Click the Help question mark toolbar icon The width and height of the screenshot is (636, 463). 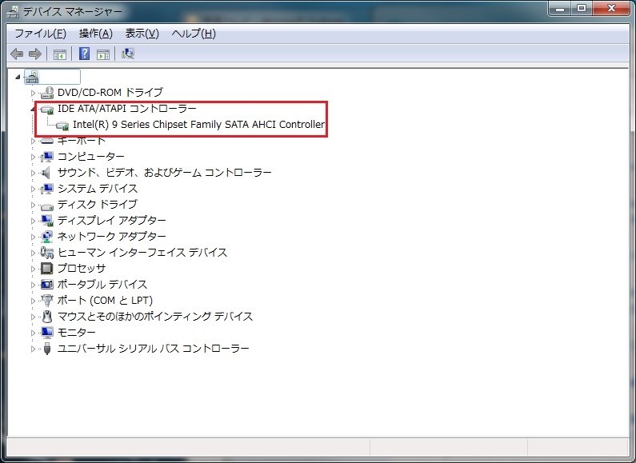[84, 54]
